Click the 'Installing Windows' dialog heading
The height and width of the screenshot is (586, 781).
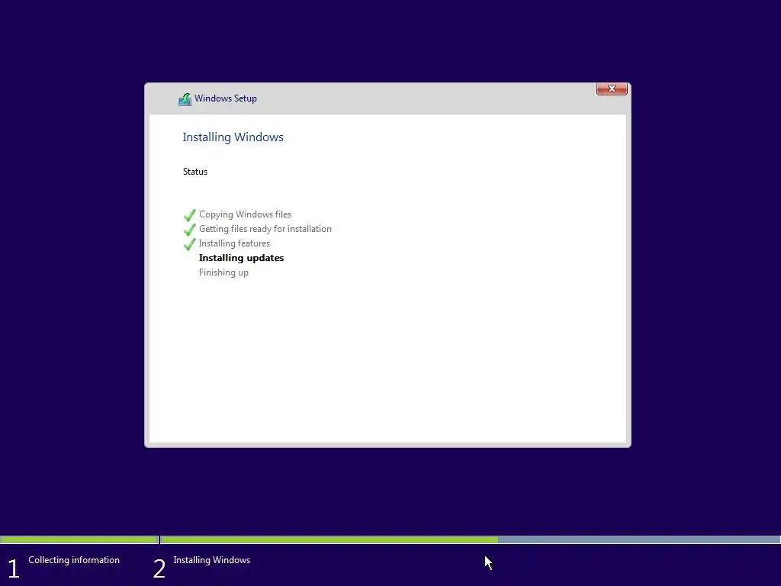click(x=233, y=137)
